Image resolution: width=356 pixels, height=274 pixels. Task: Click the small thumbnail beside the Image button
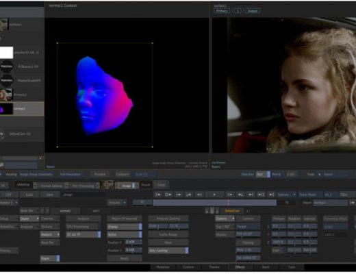107,185
